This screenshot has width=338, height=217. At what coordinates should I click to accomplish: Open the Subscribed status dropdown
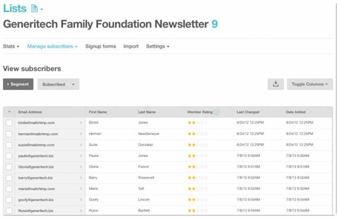pyautogui.click(x=59, y=84)
